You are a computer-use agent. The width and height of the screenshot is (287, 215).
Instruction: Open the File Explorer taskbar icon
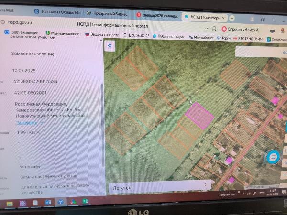click(x=10, y=204)
